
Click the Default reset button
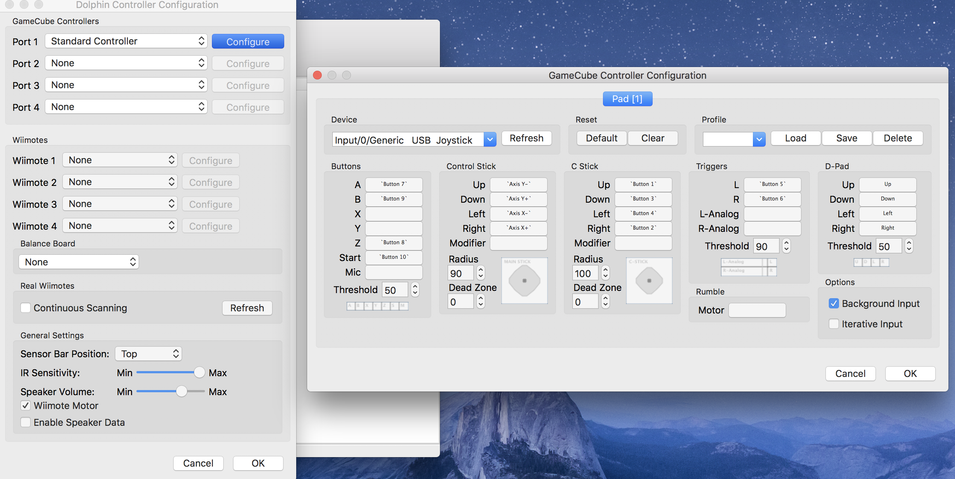pyautogui.click(x=601, y=138)
